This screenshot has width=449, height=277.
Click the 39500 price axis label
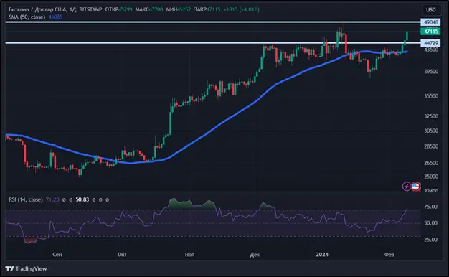[431, 71]
